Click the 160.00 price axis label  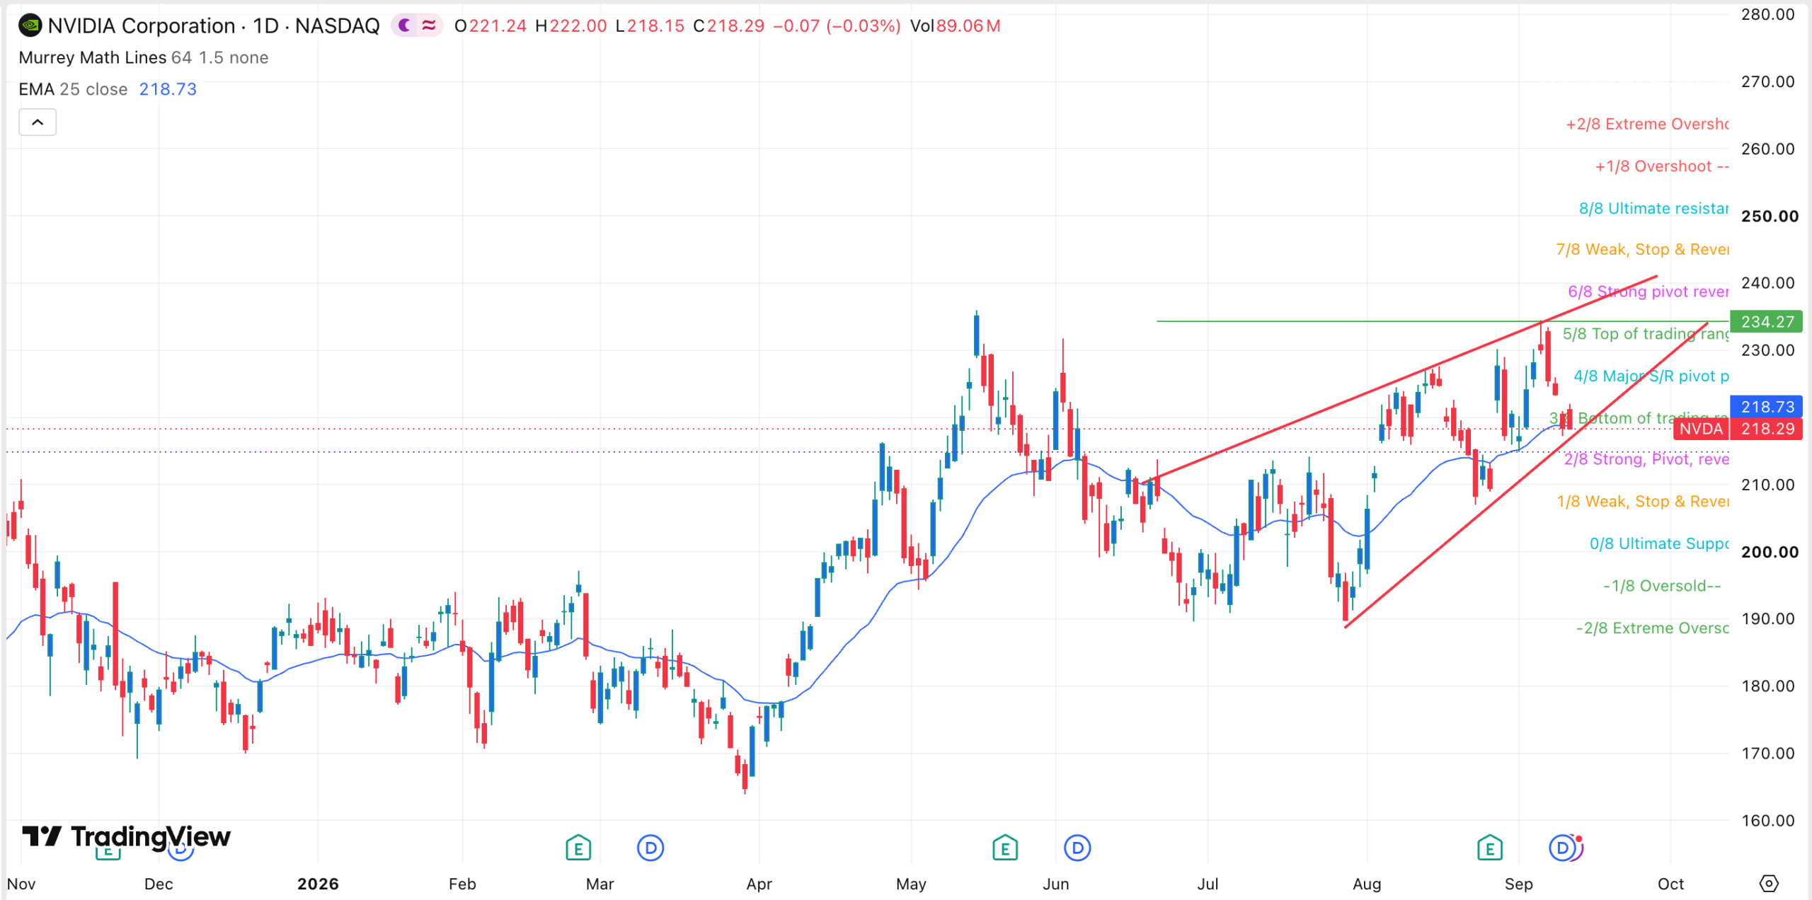pos(1768,821)
